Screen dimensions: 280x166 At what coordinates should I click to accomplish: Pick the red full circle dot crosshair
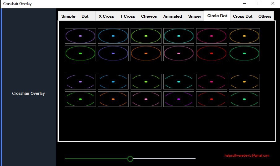(211, 53)
